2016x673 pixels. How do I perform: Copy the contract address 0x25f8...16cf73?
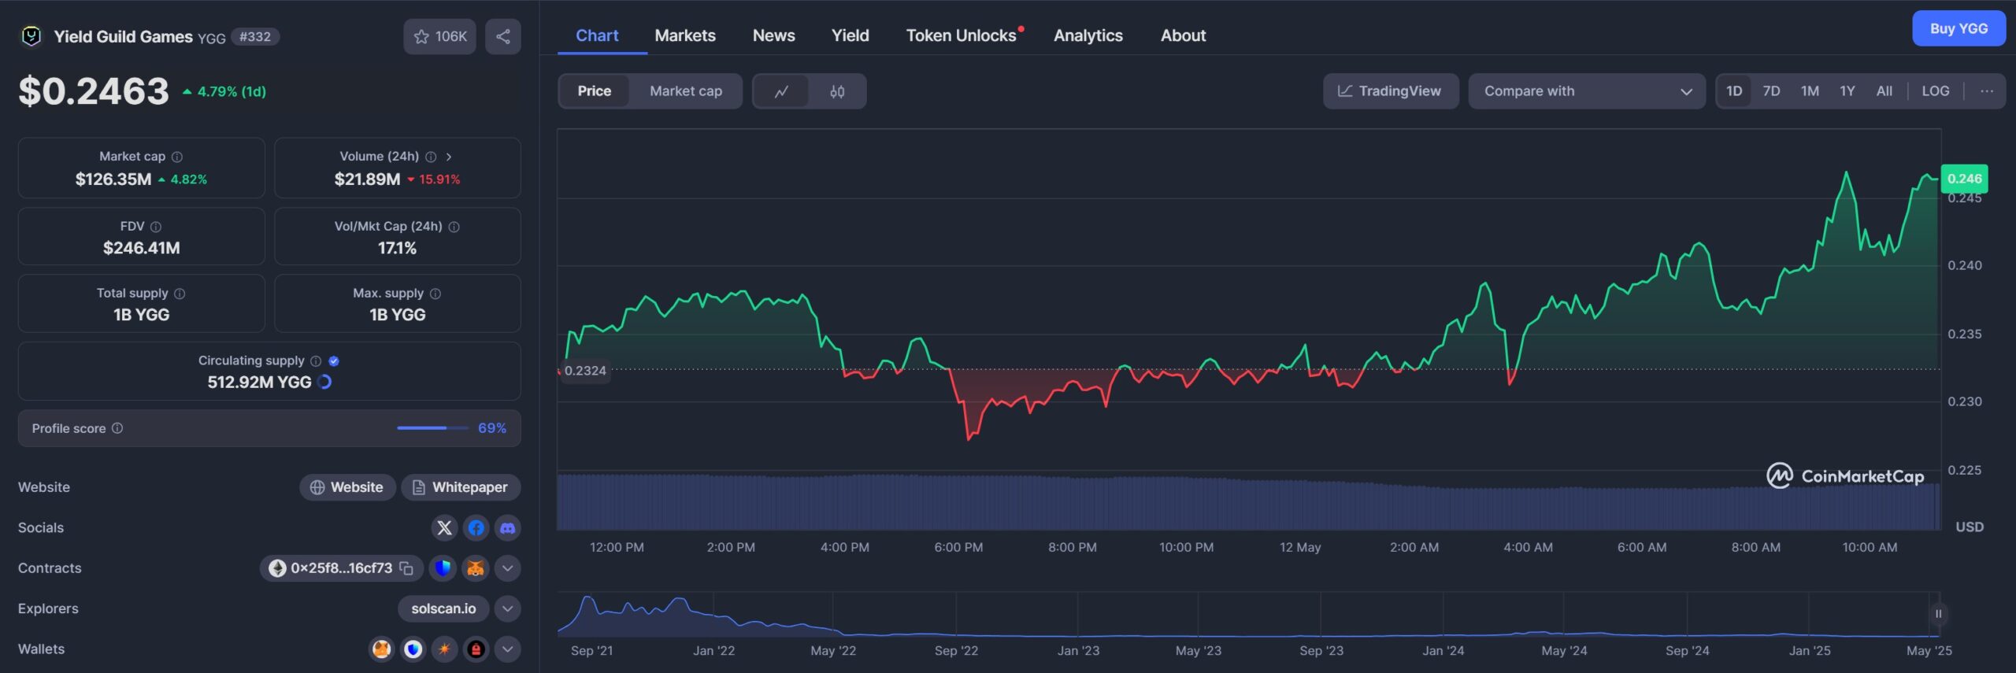(406, 568)
